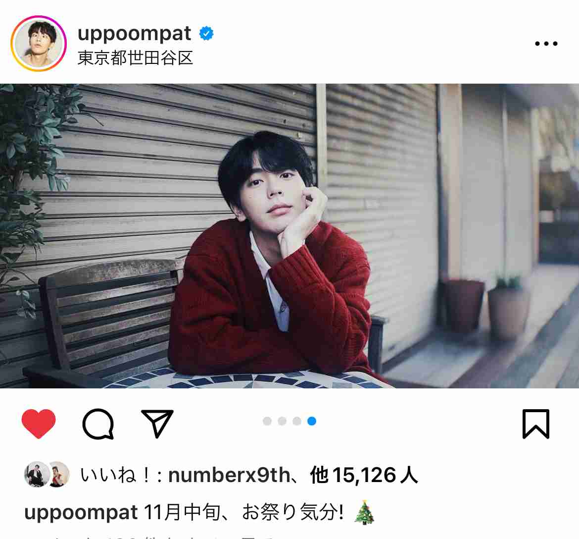Unlike the post with the red heart

click(x=39, y=424)
